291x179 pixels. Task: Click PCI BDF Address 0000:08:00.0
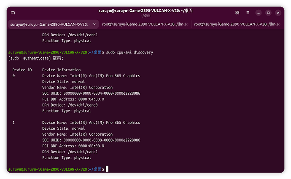click(x=73, y=146)
